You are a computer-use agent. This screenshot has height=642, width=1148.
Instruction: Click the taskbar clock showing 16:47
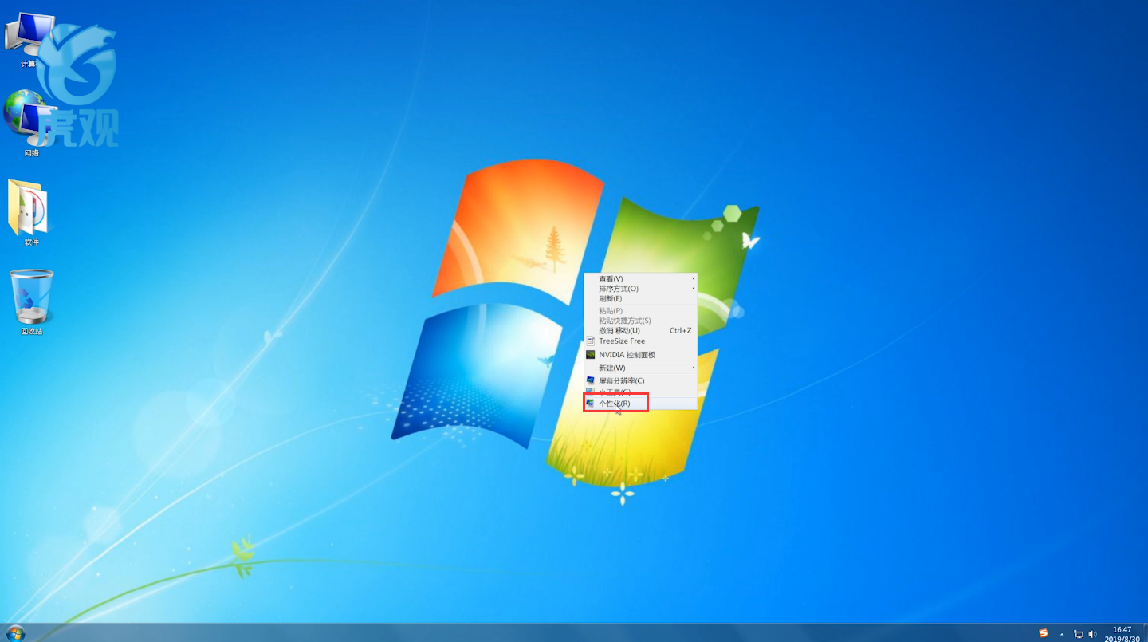coord(1122,634)
